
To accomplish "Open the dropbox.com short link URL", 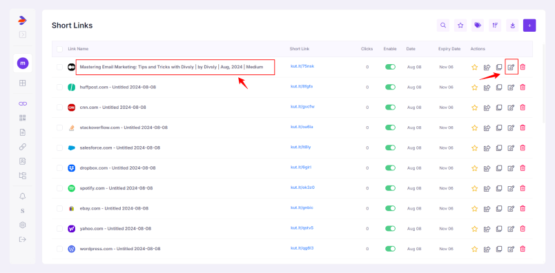I will 301,167.
